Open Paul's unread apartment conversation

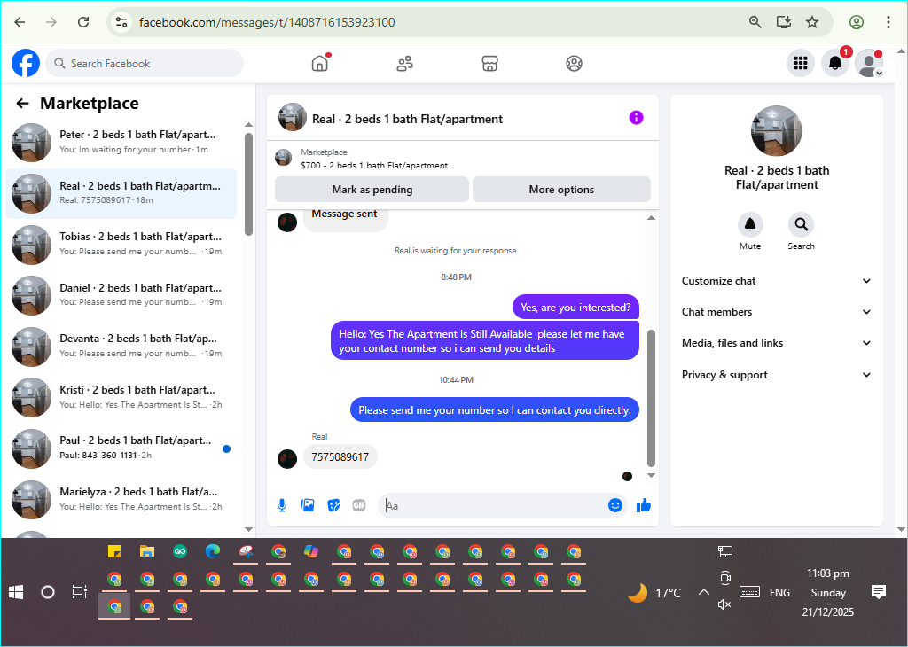click(x=121, y=448)
